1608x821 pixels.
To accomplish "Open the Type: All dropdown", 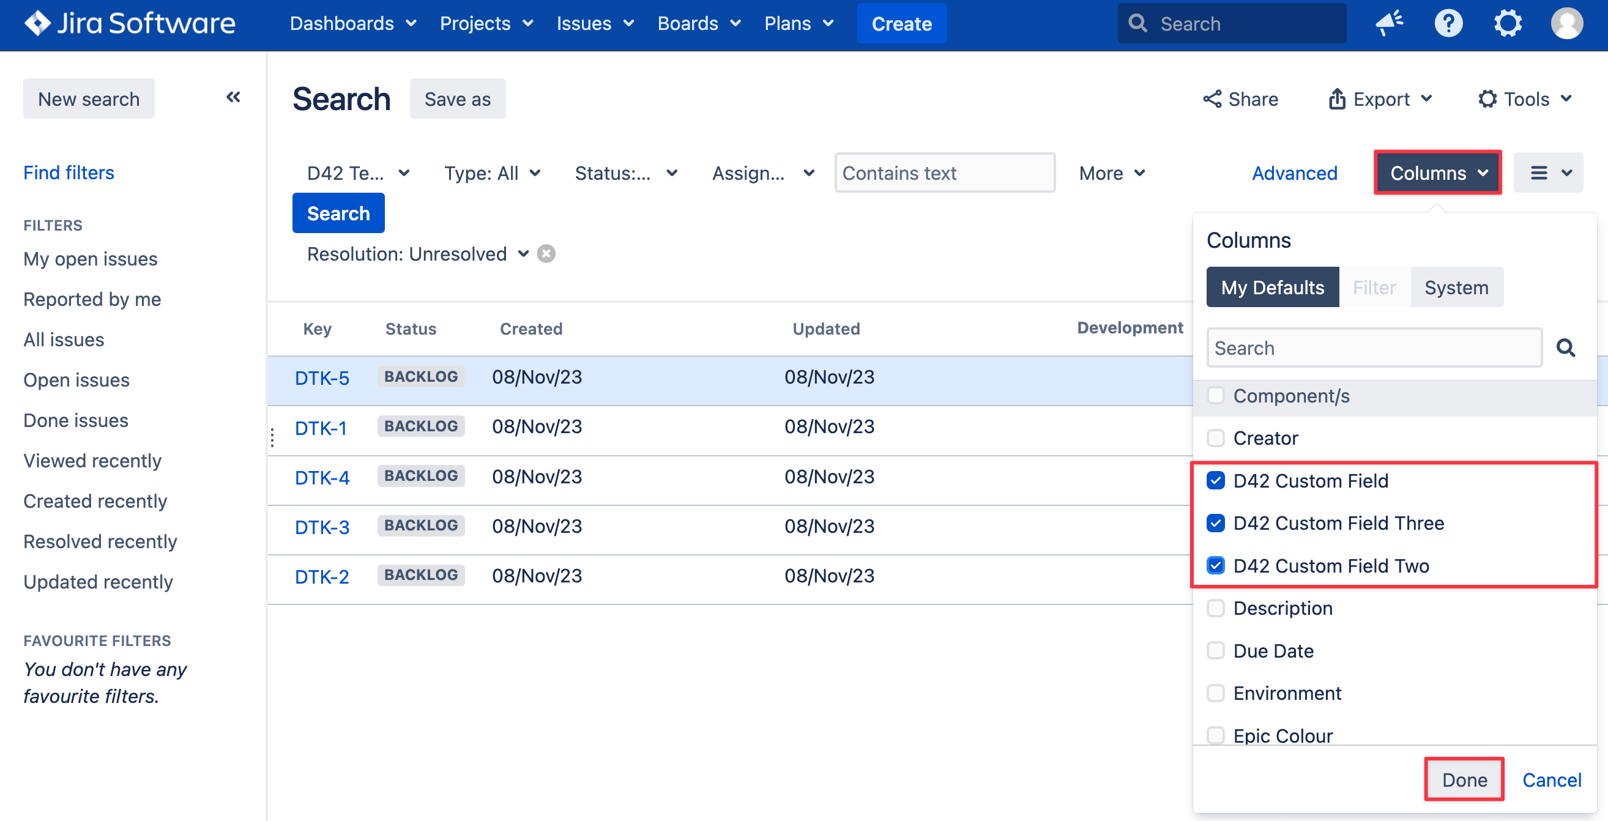I will (492, 173).
